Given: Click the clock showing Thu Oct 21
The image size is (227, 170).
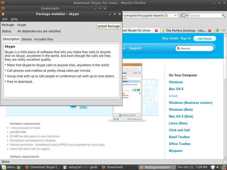Looking at the screenshot, I should [192, 167].
